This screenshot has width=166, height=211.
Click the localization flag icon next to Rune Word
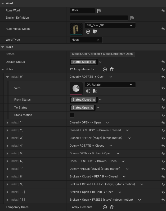pyautogui.click(x=99, y=10)
